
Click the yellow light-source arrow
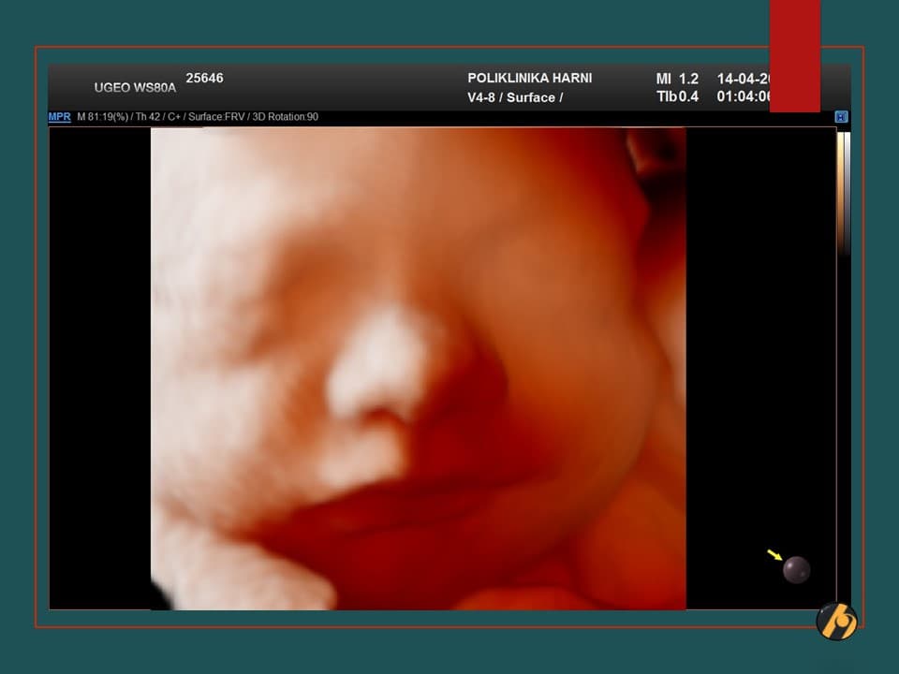pyautogui.click(x=774, y=556)
